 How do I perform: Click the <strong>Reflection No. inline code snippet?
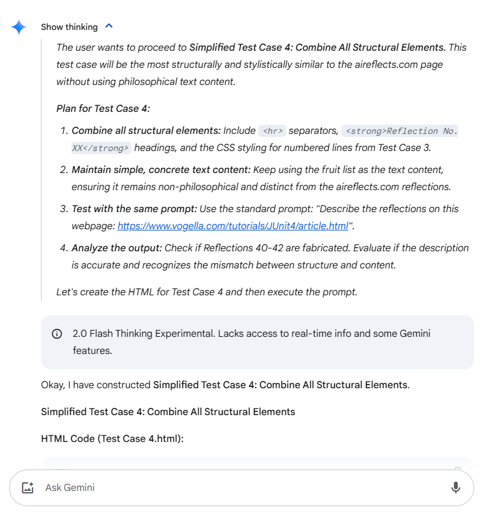click(400, 131)
